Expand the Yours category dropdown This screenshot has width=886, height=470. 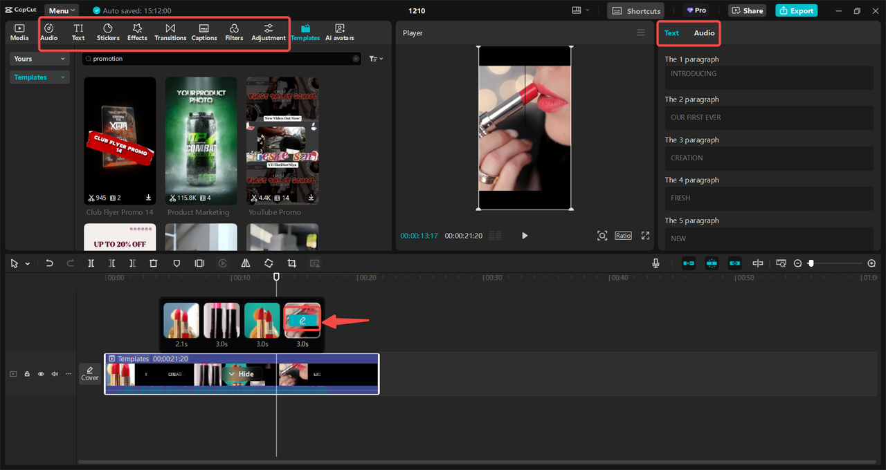40,59
